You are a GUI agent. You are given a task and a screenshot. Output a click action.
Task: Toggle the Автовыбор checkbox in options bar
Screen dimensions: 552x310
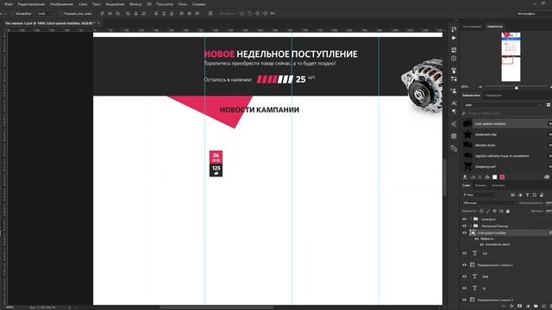(12, 14)
